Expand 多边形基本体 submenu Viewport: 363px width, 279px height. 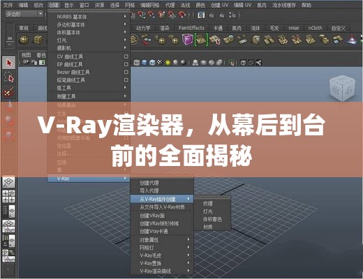click(x=89, y=24)
